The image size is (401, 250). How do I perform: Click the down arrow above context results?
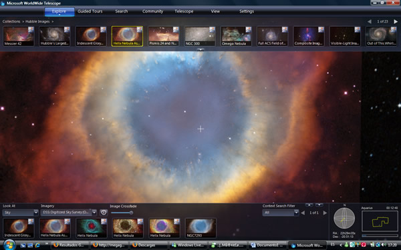(319, 205)
